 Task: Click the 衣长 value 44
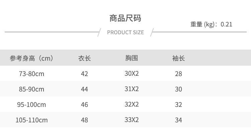click(84, 89)
